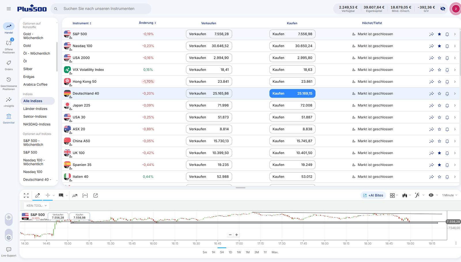This screenshot has height=262, width=461.
Task: Go to the Orders section
Action: [x=9, y=65]
